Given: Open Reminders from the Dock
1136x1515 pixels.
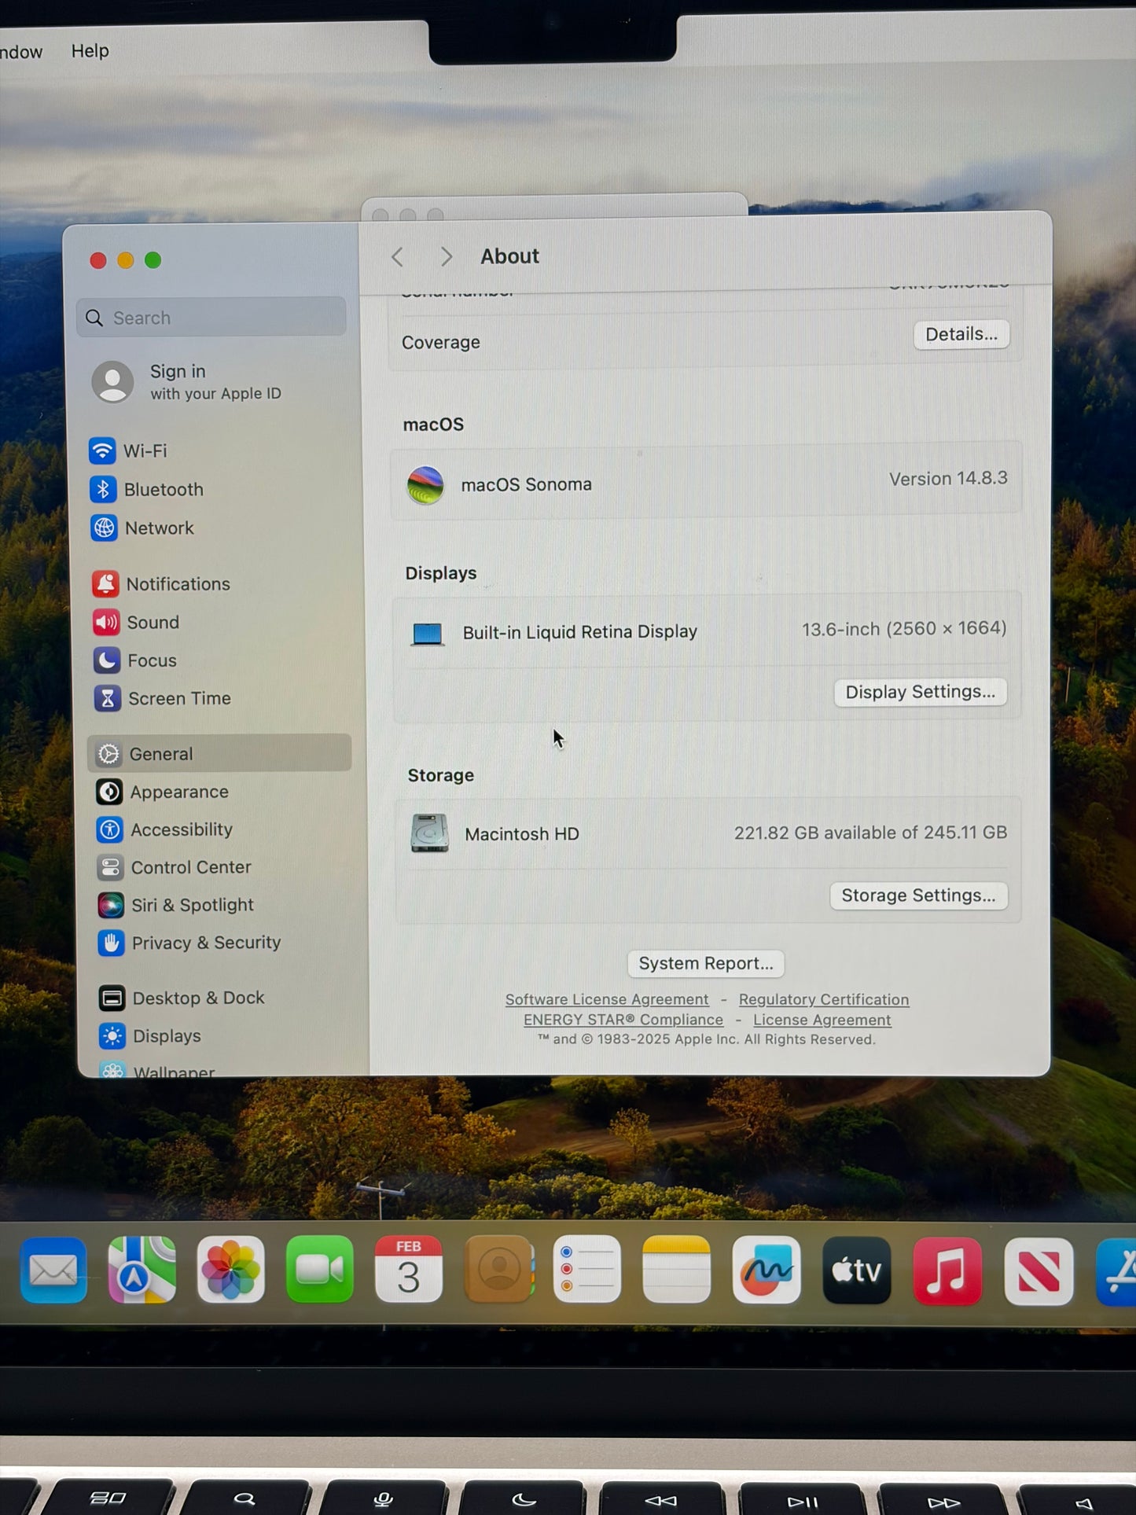Looking at the screenshot, I should point(587,1269).
